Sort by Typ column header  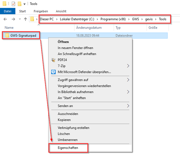[118, 28]
